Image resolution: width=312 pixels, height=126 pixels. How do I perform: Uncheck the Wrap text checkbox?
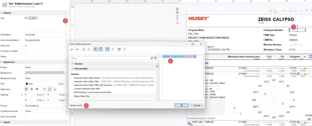click(x=25, y=46)
